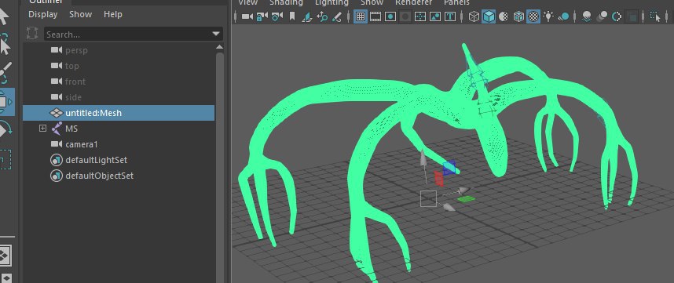This screenshot has height=283, width=674.
Task: Click the Multisample Anti-aliasing icon
Action: coord(617,16)
